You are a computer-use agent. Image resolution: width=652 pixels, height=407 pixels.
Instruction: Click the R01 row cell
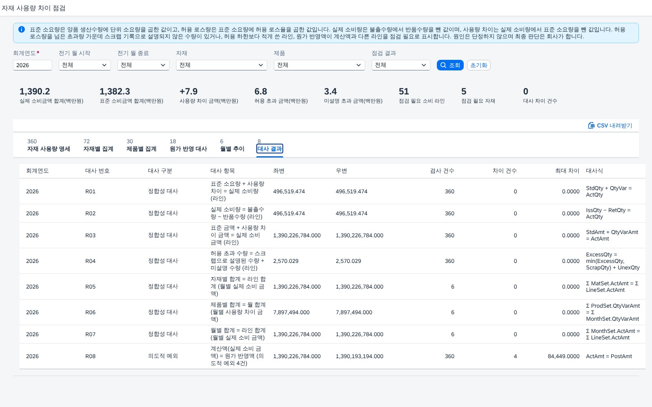point(90,191)
